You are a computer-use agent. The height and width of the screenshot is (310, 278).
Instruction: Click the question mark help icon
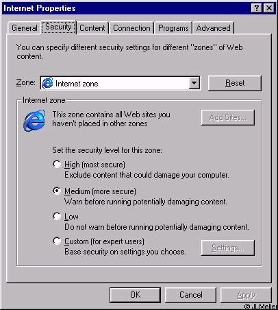coord(257,8)
